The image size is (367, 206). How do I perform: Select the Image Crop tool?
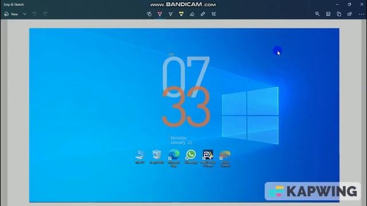213,14
